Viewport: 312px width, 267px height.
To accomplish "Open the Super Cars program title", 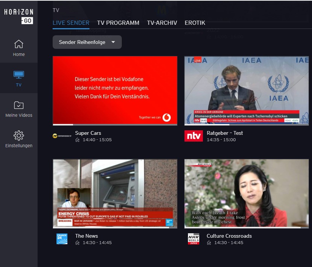I will coord(88,133).
